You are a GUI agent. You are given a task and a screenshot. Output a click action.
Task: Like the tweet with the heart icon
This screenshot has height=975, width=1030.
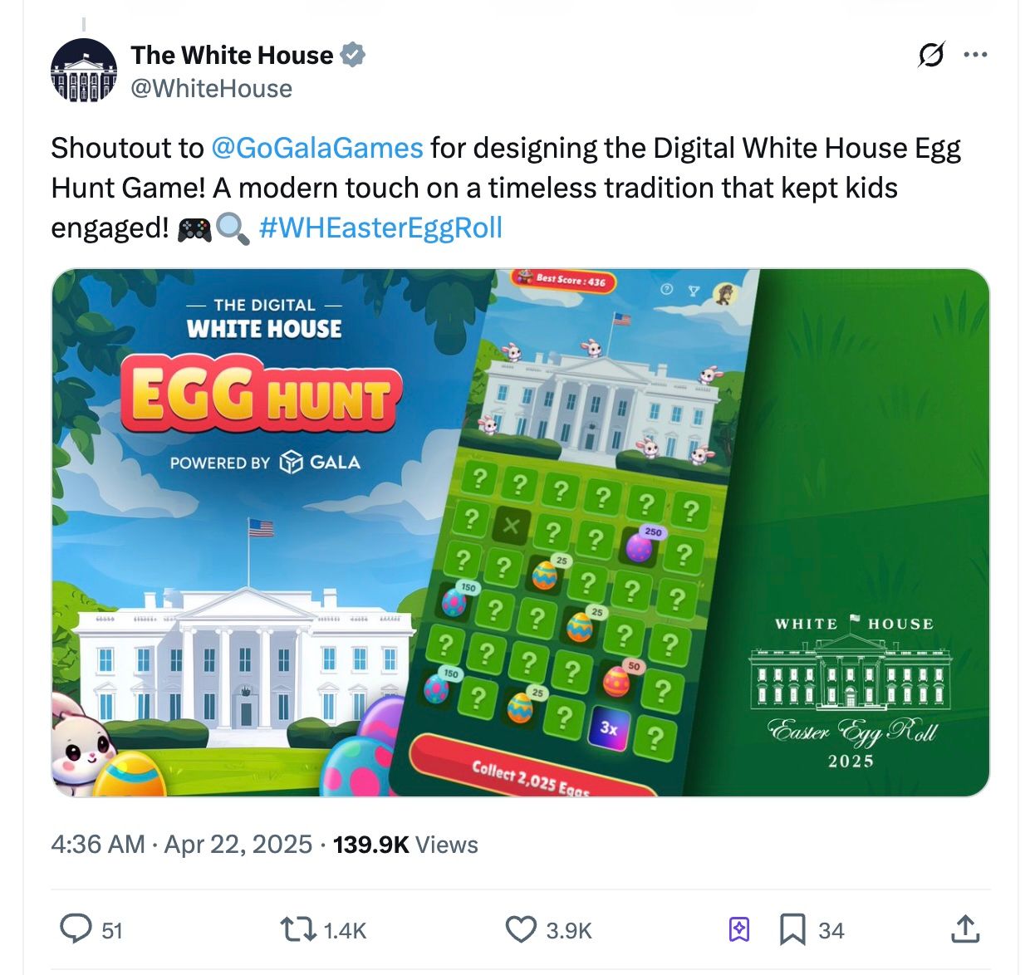coord(522,929)
